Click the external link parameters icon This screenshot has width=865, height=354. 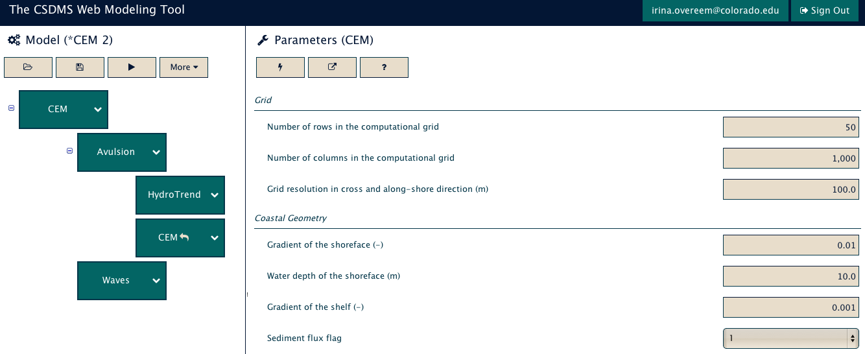coord(332,67)
